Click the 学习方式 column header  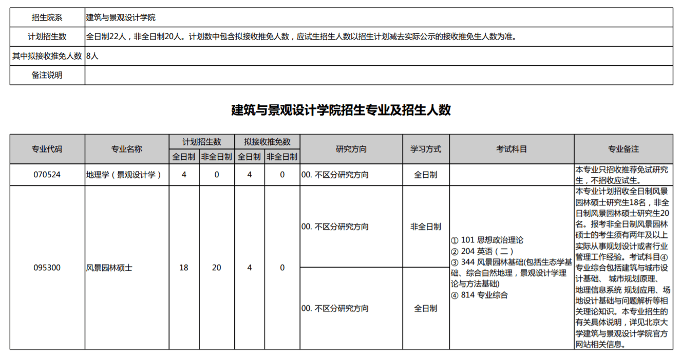426,149
